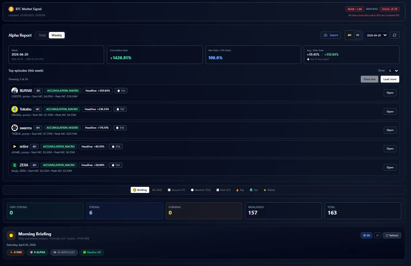Image resolution: width=411 pixels, height=266 pixels.
Task: Click the Scores +0.70 indicator badge
Action: pyautogui.click(x=389, y=9)
